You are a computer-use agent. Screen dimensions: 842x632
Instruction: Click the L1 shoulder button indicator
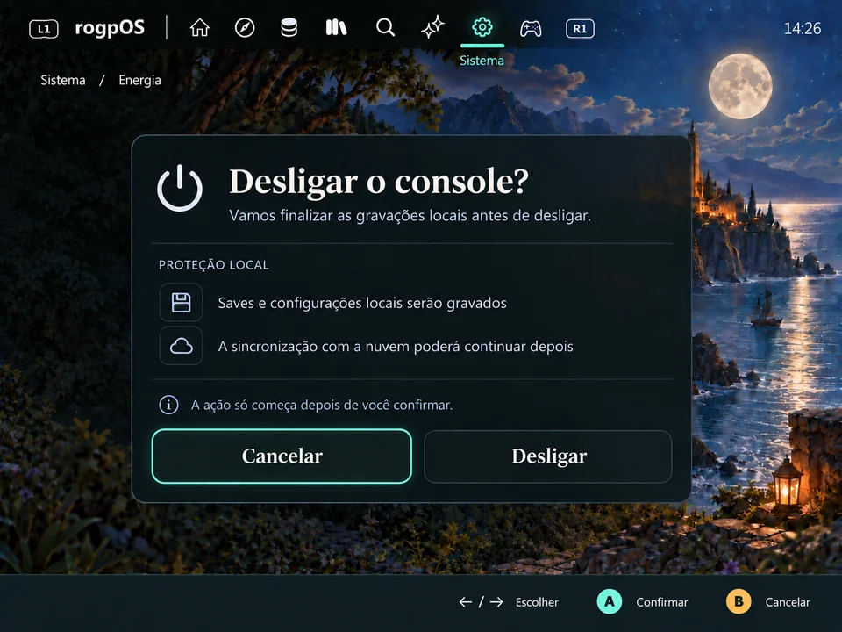44,28
